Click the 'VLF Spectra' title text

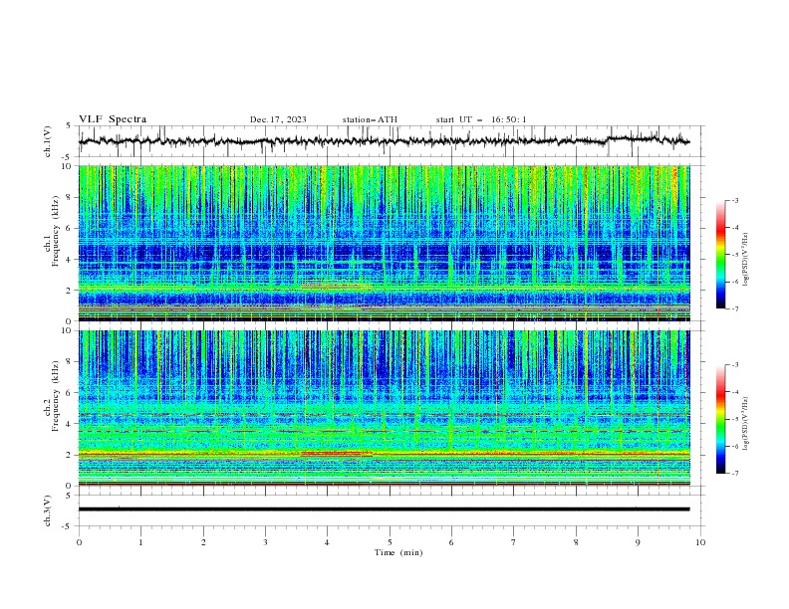[113, 119]
